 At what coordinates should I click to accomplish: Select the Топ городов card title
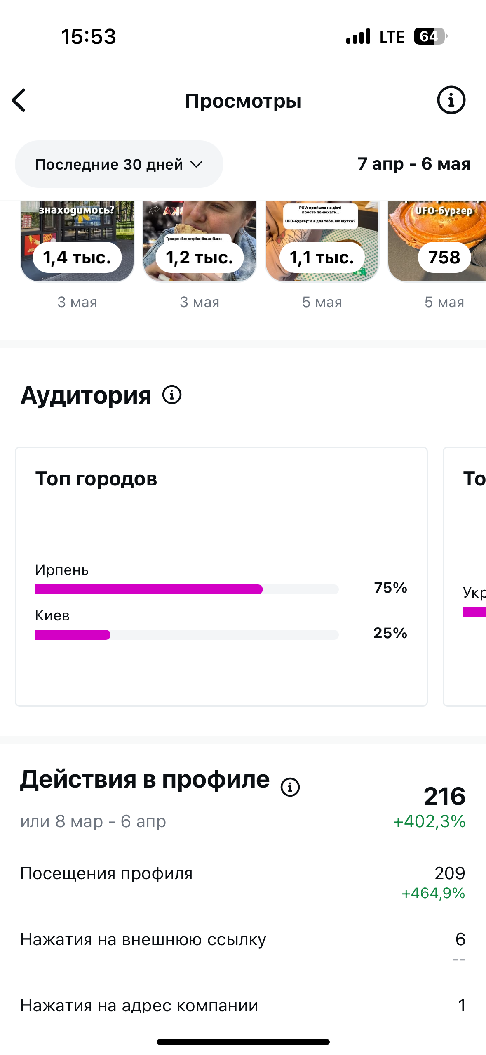96,479
